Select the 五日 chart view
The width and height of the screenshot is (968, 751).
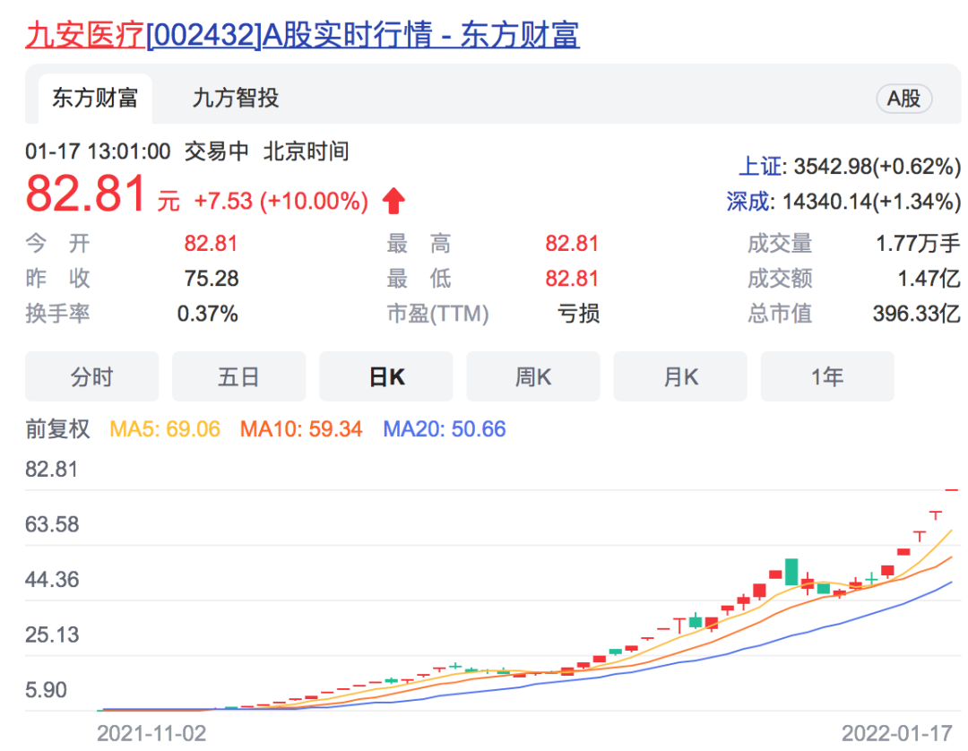coord(238,377)
